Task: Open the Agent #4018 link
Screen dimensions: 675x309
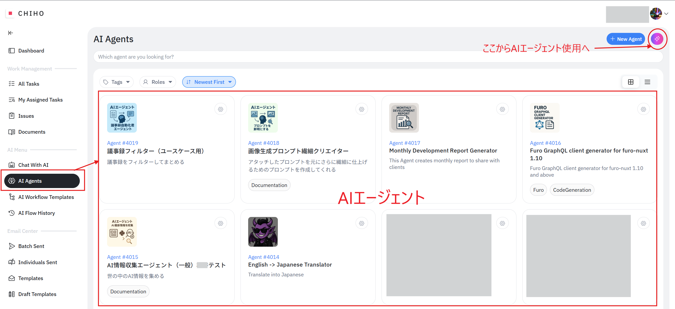Action: click(x=264, y=143)
